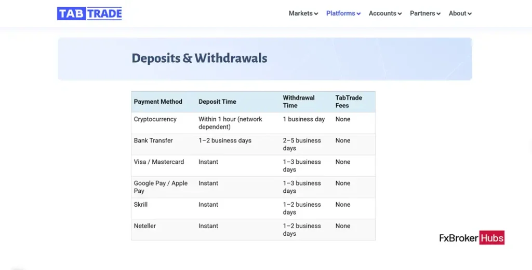This screenshot has width=532, height=270.
Task: Open the Markets menu
Action: [x=303, y=13]
